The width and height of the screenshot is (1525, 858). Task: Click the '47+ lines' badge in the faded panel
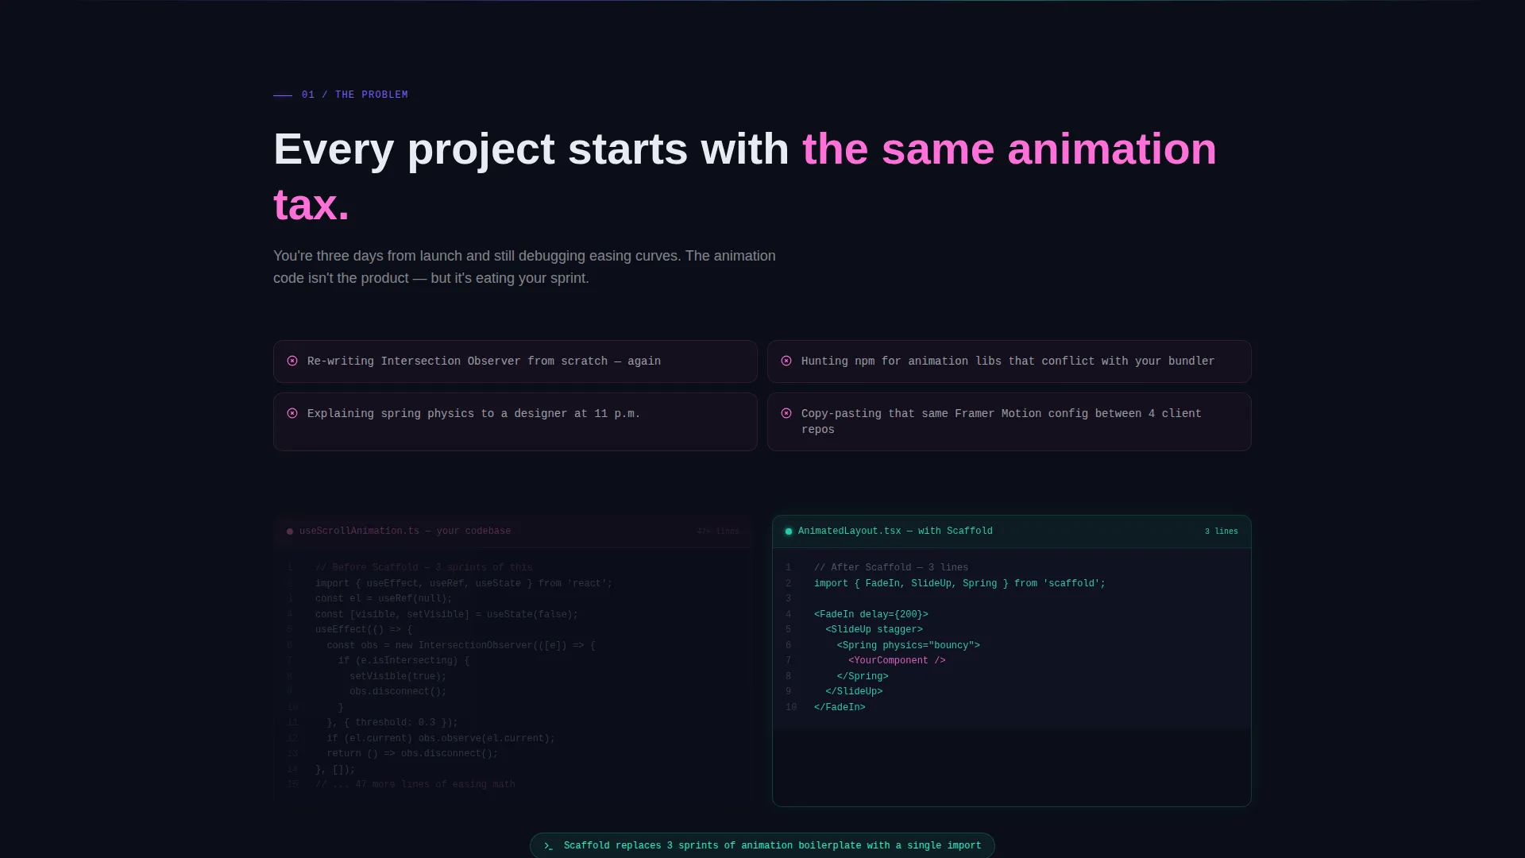[x=717, y=531]
